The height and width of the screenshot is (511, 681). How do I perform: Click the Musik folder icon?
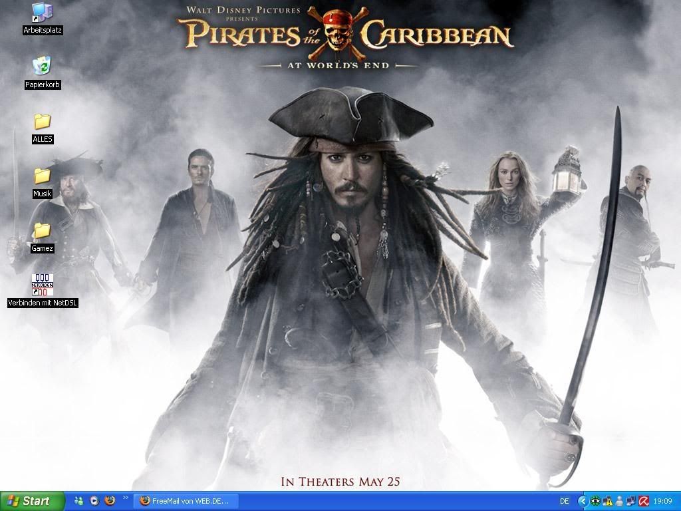[x=42, y=176]
